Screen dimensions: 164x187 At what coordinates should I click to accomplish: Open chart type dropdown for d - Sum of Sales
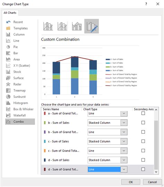click(124, 160)
